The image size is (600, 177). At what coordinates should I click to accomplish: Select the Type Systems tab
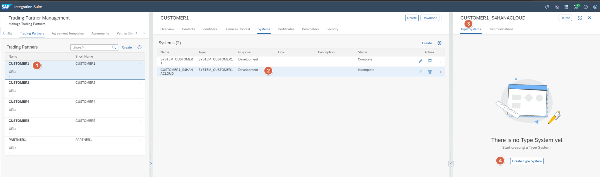point(471,29)
